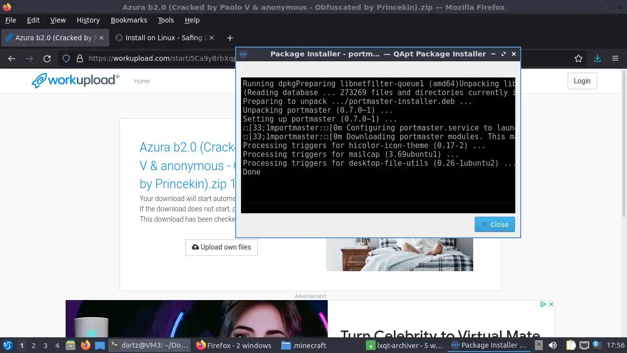Open the Home link on workupload
627x353 pixels.
point(142,81)
